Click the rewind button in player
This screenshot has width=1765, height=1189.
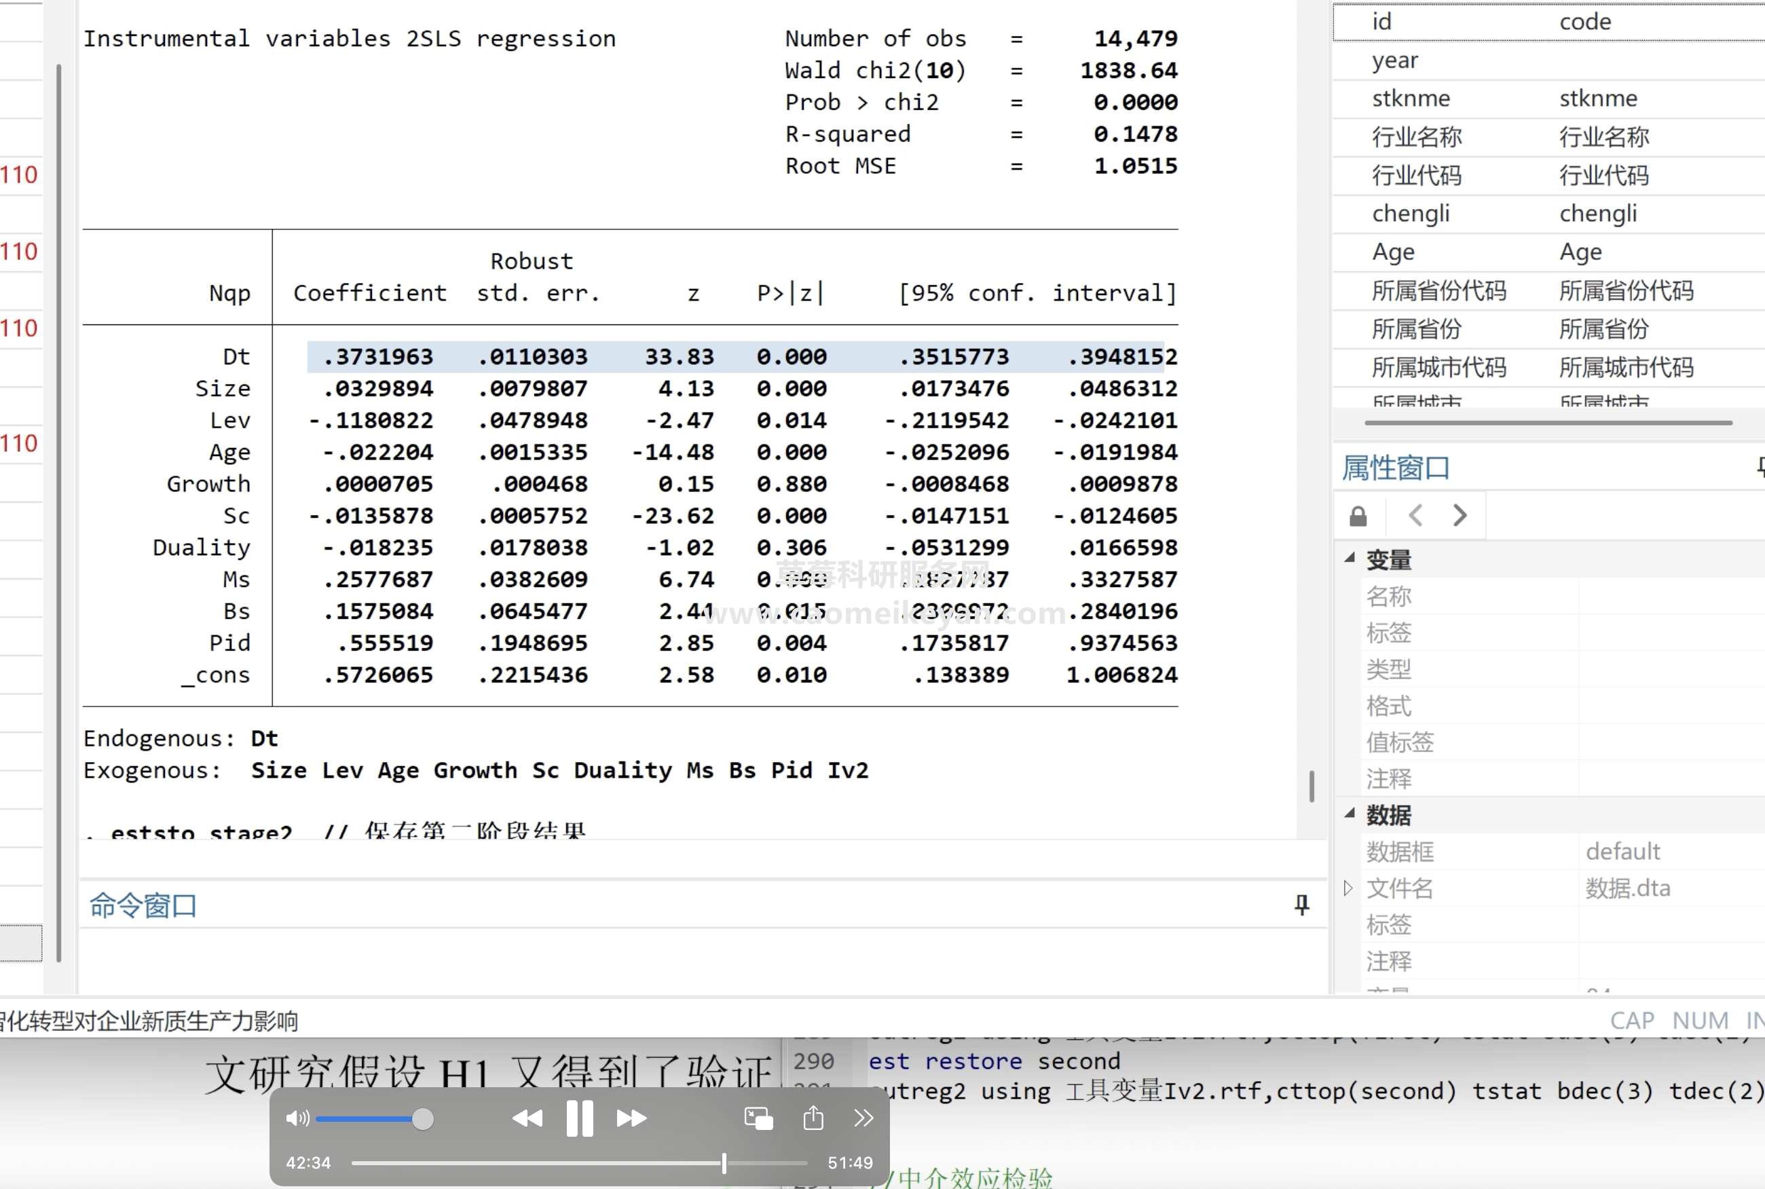pyautogui.click(x=527, y=1118)
